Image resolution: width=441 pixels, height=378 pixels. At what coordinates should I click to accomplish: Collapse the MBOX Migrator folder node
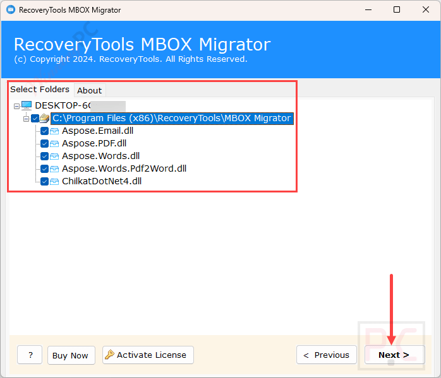(26, 119)
